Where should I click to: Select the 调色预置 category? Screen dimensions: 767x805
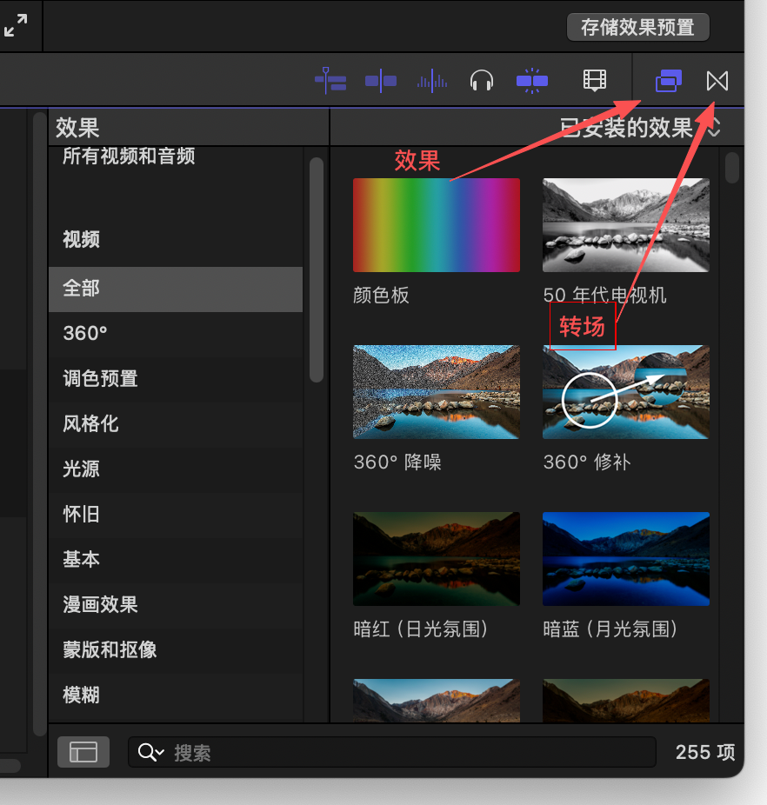tap(176, 379)
